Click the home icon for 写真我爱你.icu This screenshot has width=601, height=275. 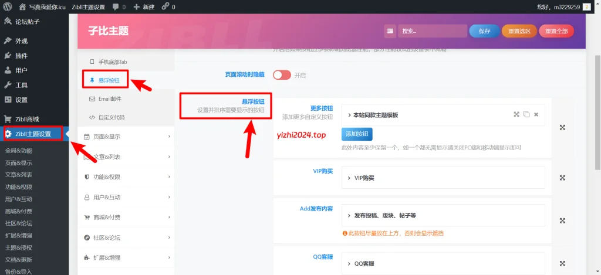coord(23,7)
